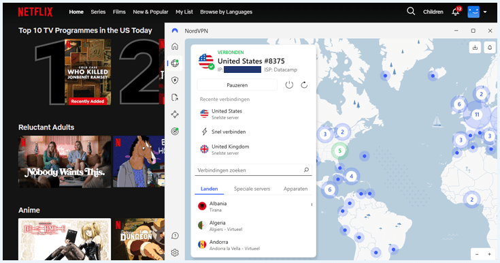
Task: Connect to recent United Kingdom server
Action: tap(254, 149)
